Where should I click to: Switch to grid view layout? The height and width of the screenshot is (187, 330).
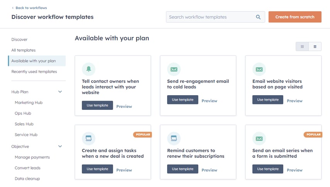pos(302,46)
